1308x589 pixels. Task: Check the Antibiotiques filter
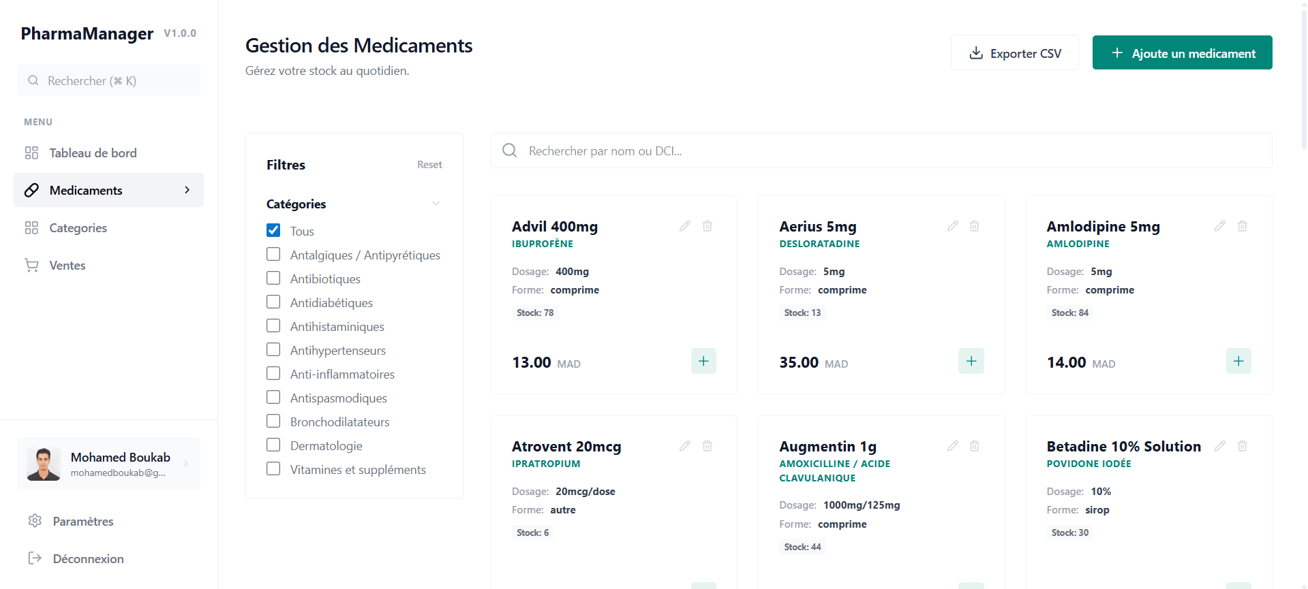click(273, 278)
